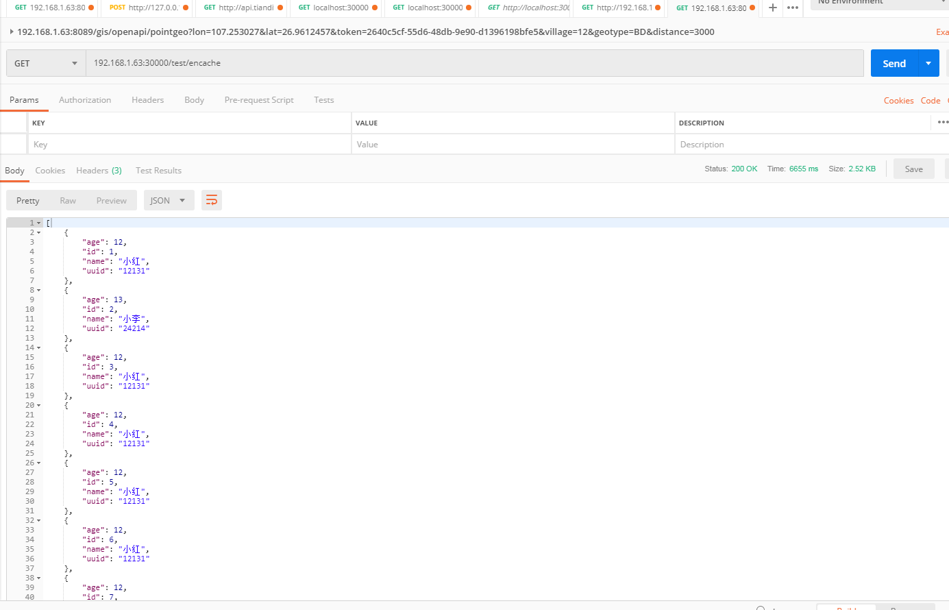Click the plus icon to open a new tab
Image resolution: width=949 pixels, height=610 pixels.
coord(773,8)
